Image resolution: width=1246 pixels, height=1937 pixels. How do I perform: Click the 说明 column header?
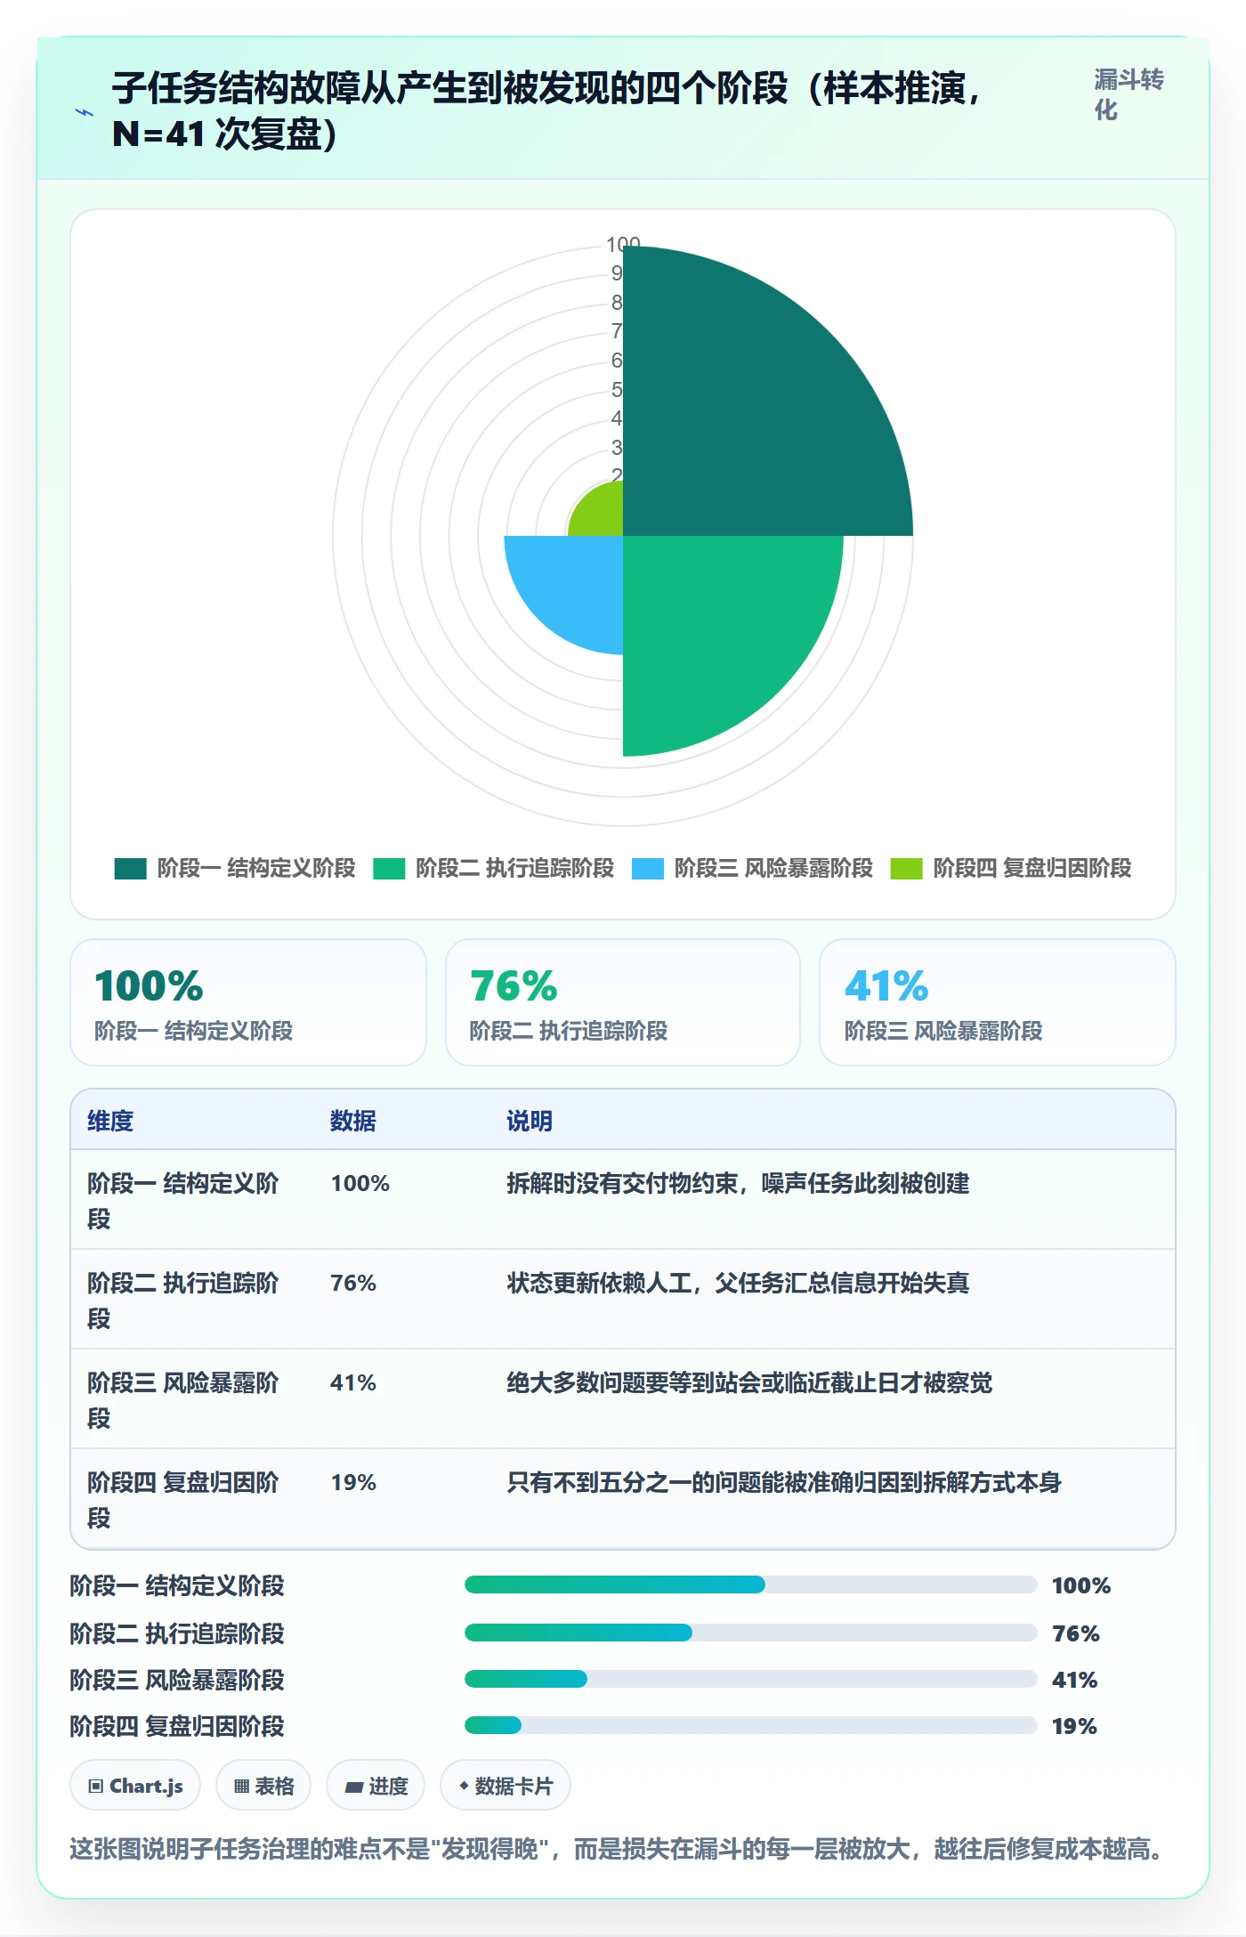(x=530, y=1121)
